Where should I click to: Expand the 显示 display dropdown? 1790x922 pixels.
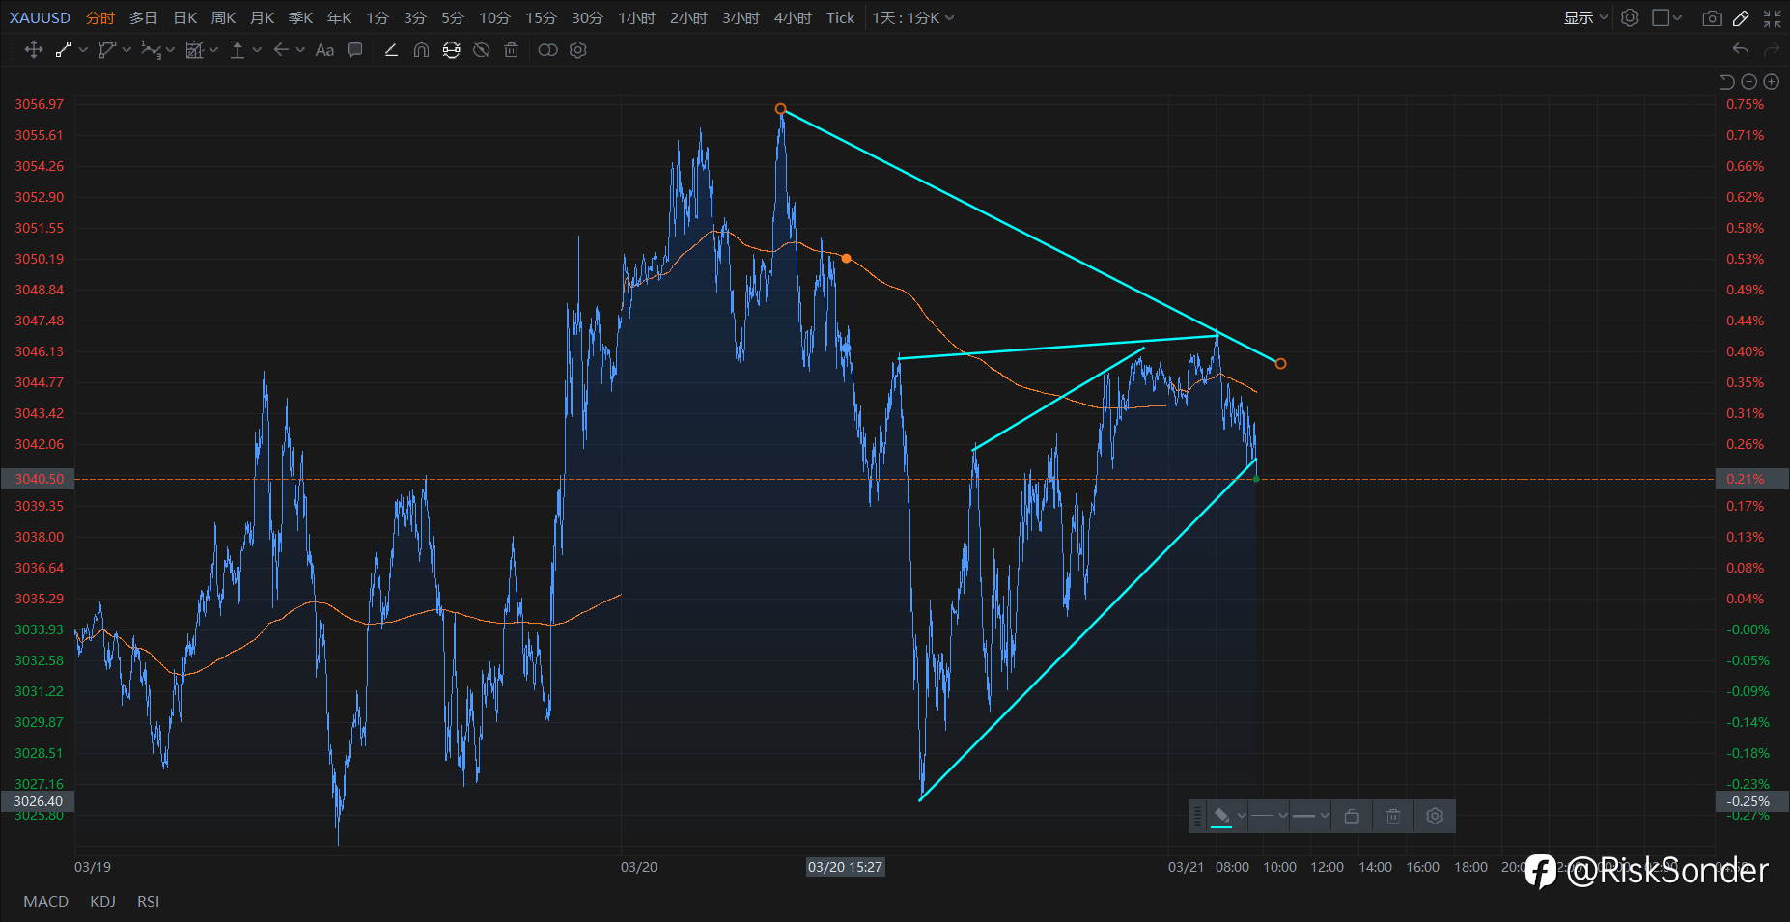[x=1585, y=18]
